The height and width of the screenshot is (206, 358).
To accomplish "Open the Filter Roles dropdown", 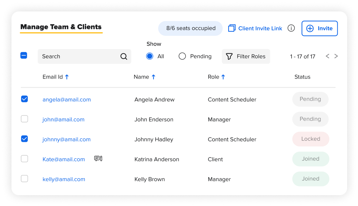I will pyautogui.click(x=246, y=56).
